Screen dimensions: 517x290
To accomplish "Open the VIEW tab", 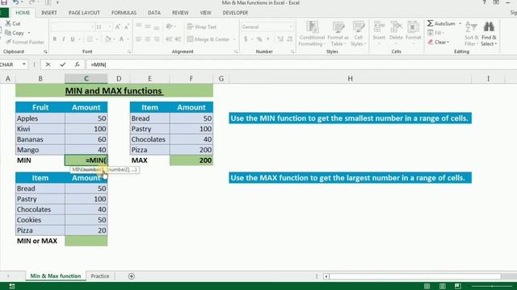I will coord(205,13).
